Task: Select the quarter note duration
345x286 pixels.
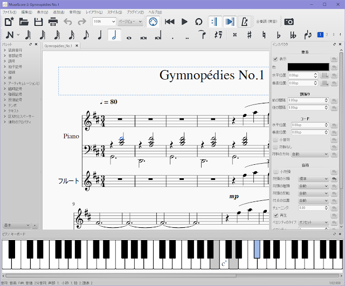Action: click(100, 34)
